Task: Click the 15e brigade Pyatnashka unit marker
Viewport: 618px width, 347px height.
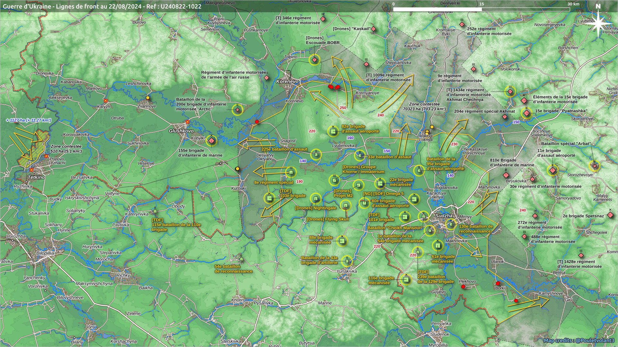Action: [x=527, y=113]
